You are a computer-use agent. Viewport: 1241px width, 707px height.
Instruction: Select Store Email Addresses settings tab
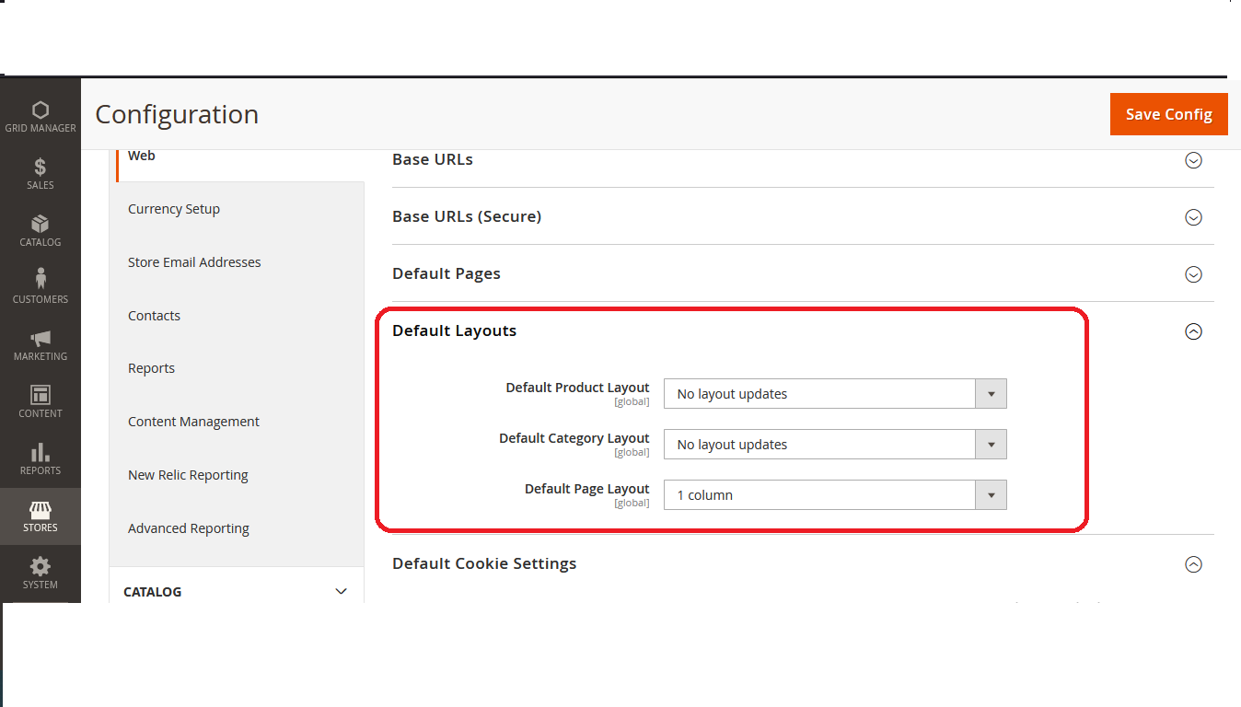[194, 262]
